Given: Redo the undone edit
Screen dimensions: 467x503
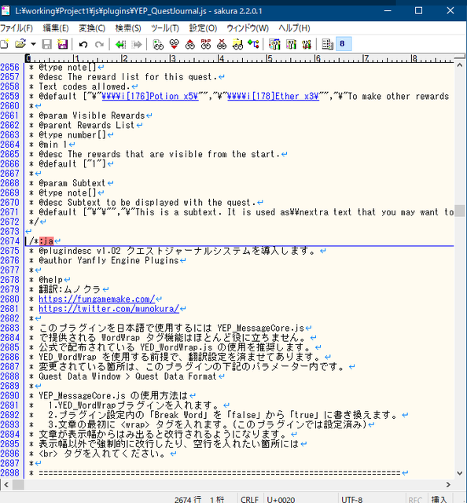Looking at the screenshot, I should coord(99,44).
